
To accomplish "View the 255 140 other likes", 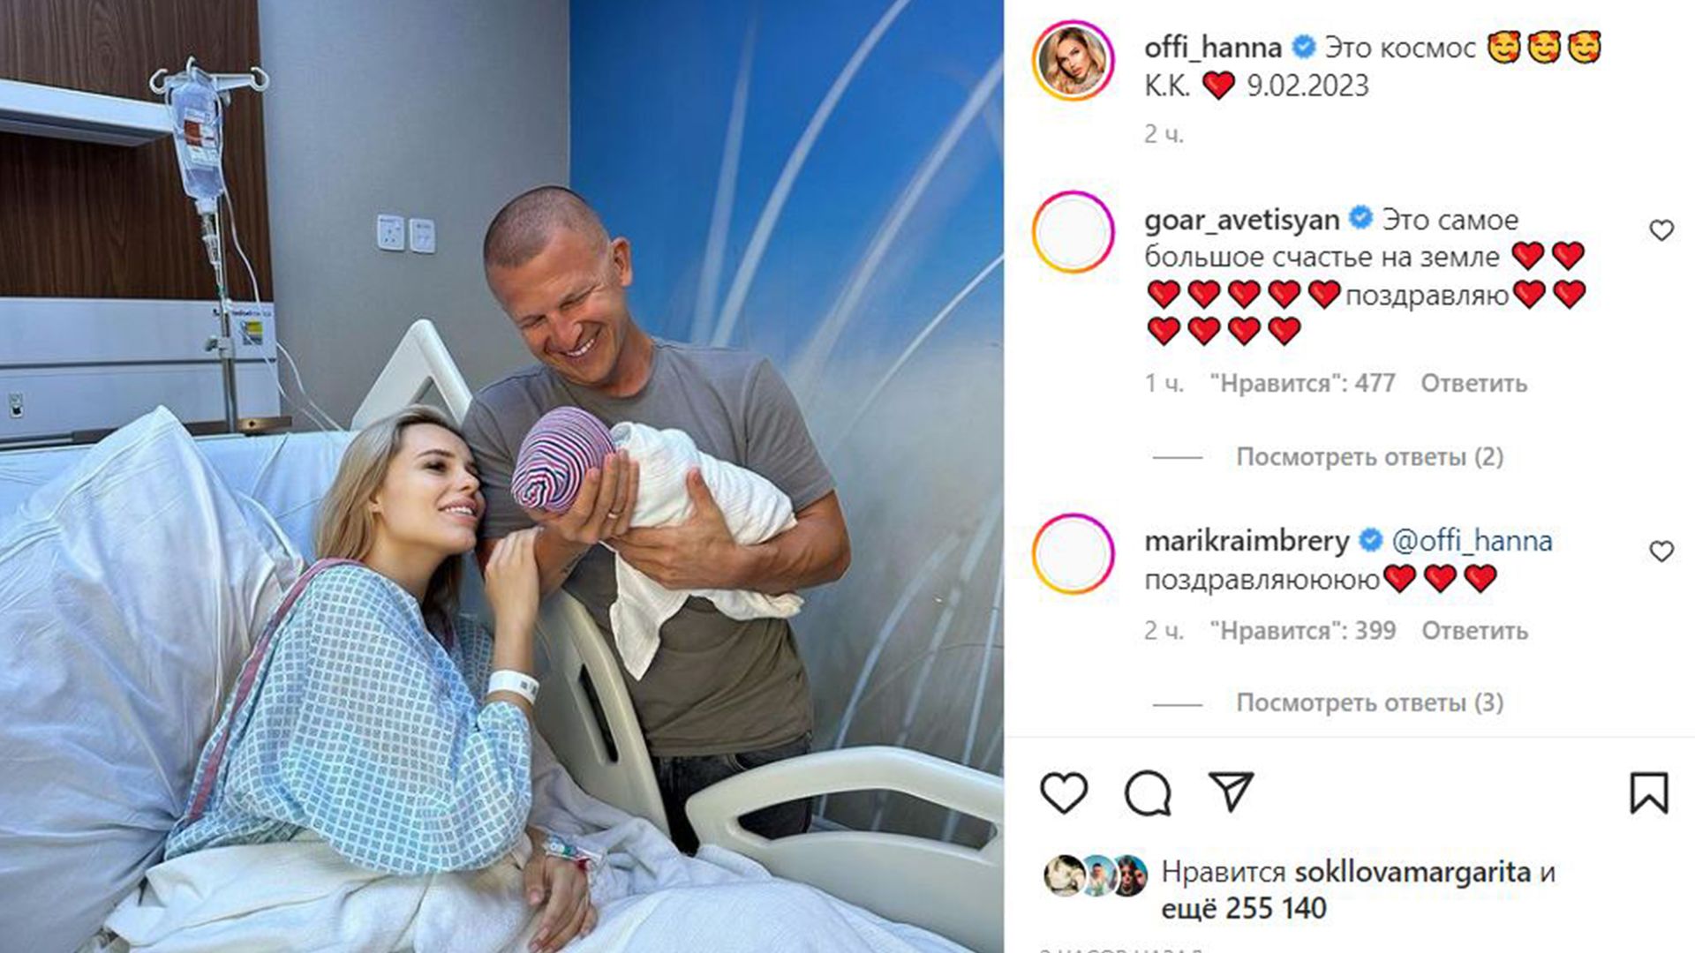I will (x=1243, y=909).
